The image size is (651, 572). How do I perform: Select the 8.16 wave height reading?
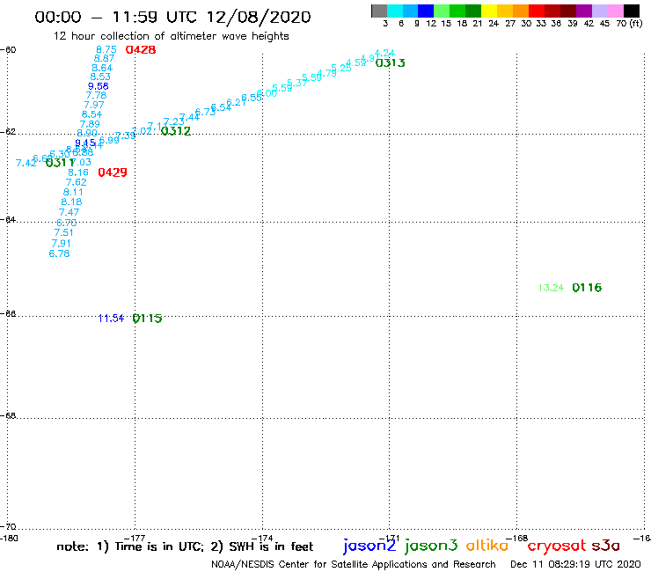(x=78, y=172)
